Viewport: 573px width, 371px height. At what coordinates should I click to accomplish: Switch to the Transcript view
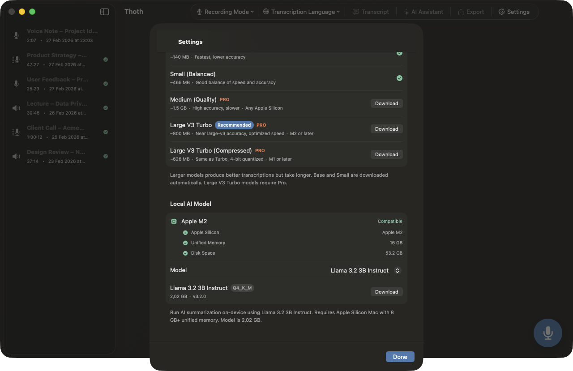[x=371, y=12]
